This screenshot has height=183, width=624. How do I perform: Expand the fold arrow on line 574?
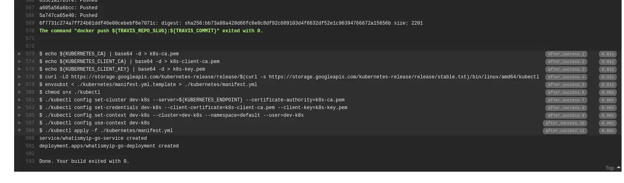point(19,61)
